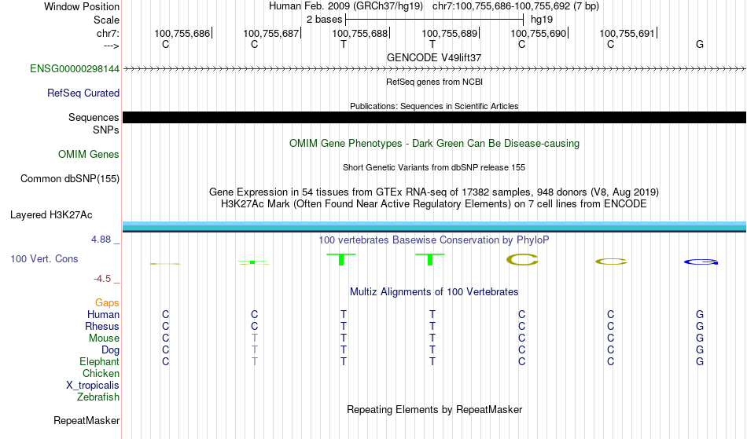Viewport: 747px width, 439px height.
Task: Click the 100,755,689 ruler coordinate
Action: (449, 33)
